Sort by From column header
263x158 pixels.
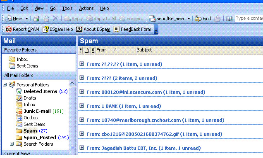coord(115,50)
